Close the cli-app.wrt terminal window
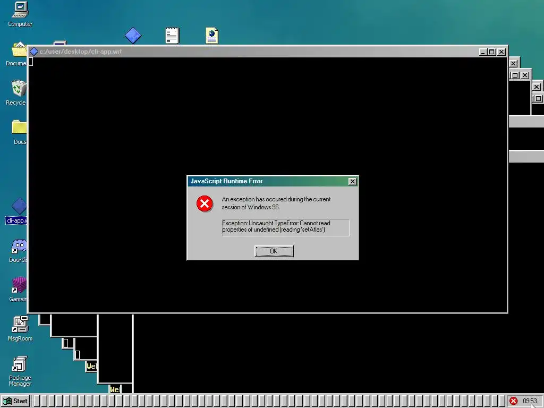Screen dimensions: 544x408 [501, 52]
